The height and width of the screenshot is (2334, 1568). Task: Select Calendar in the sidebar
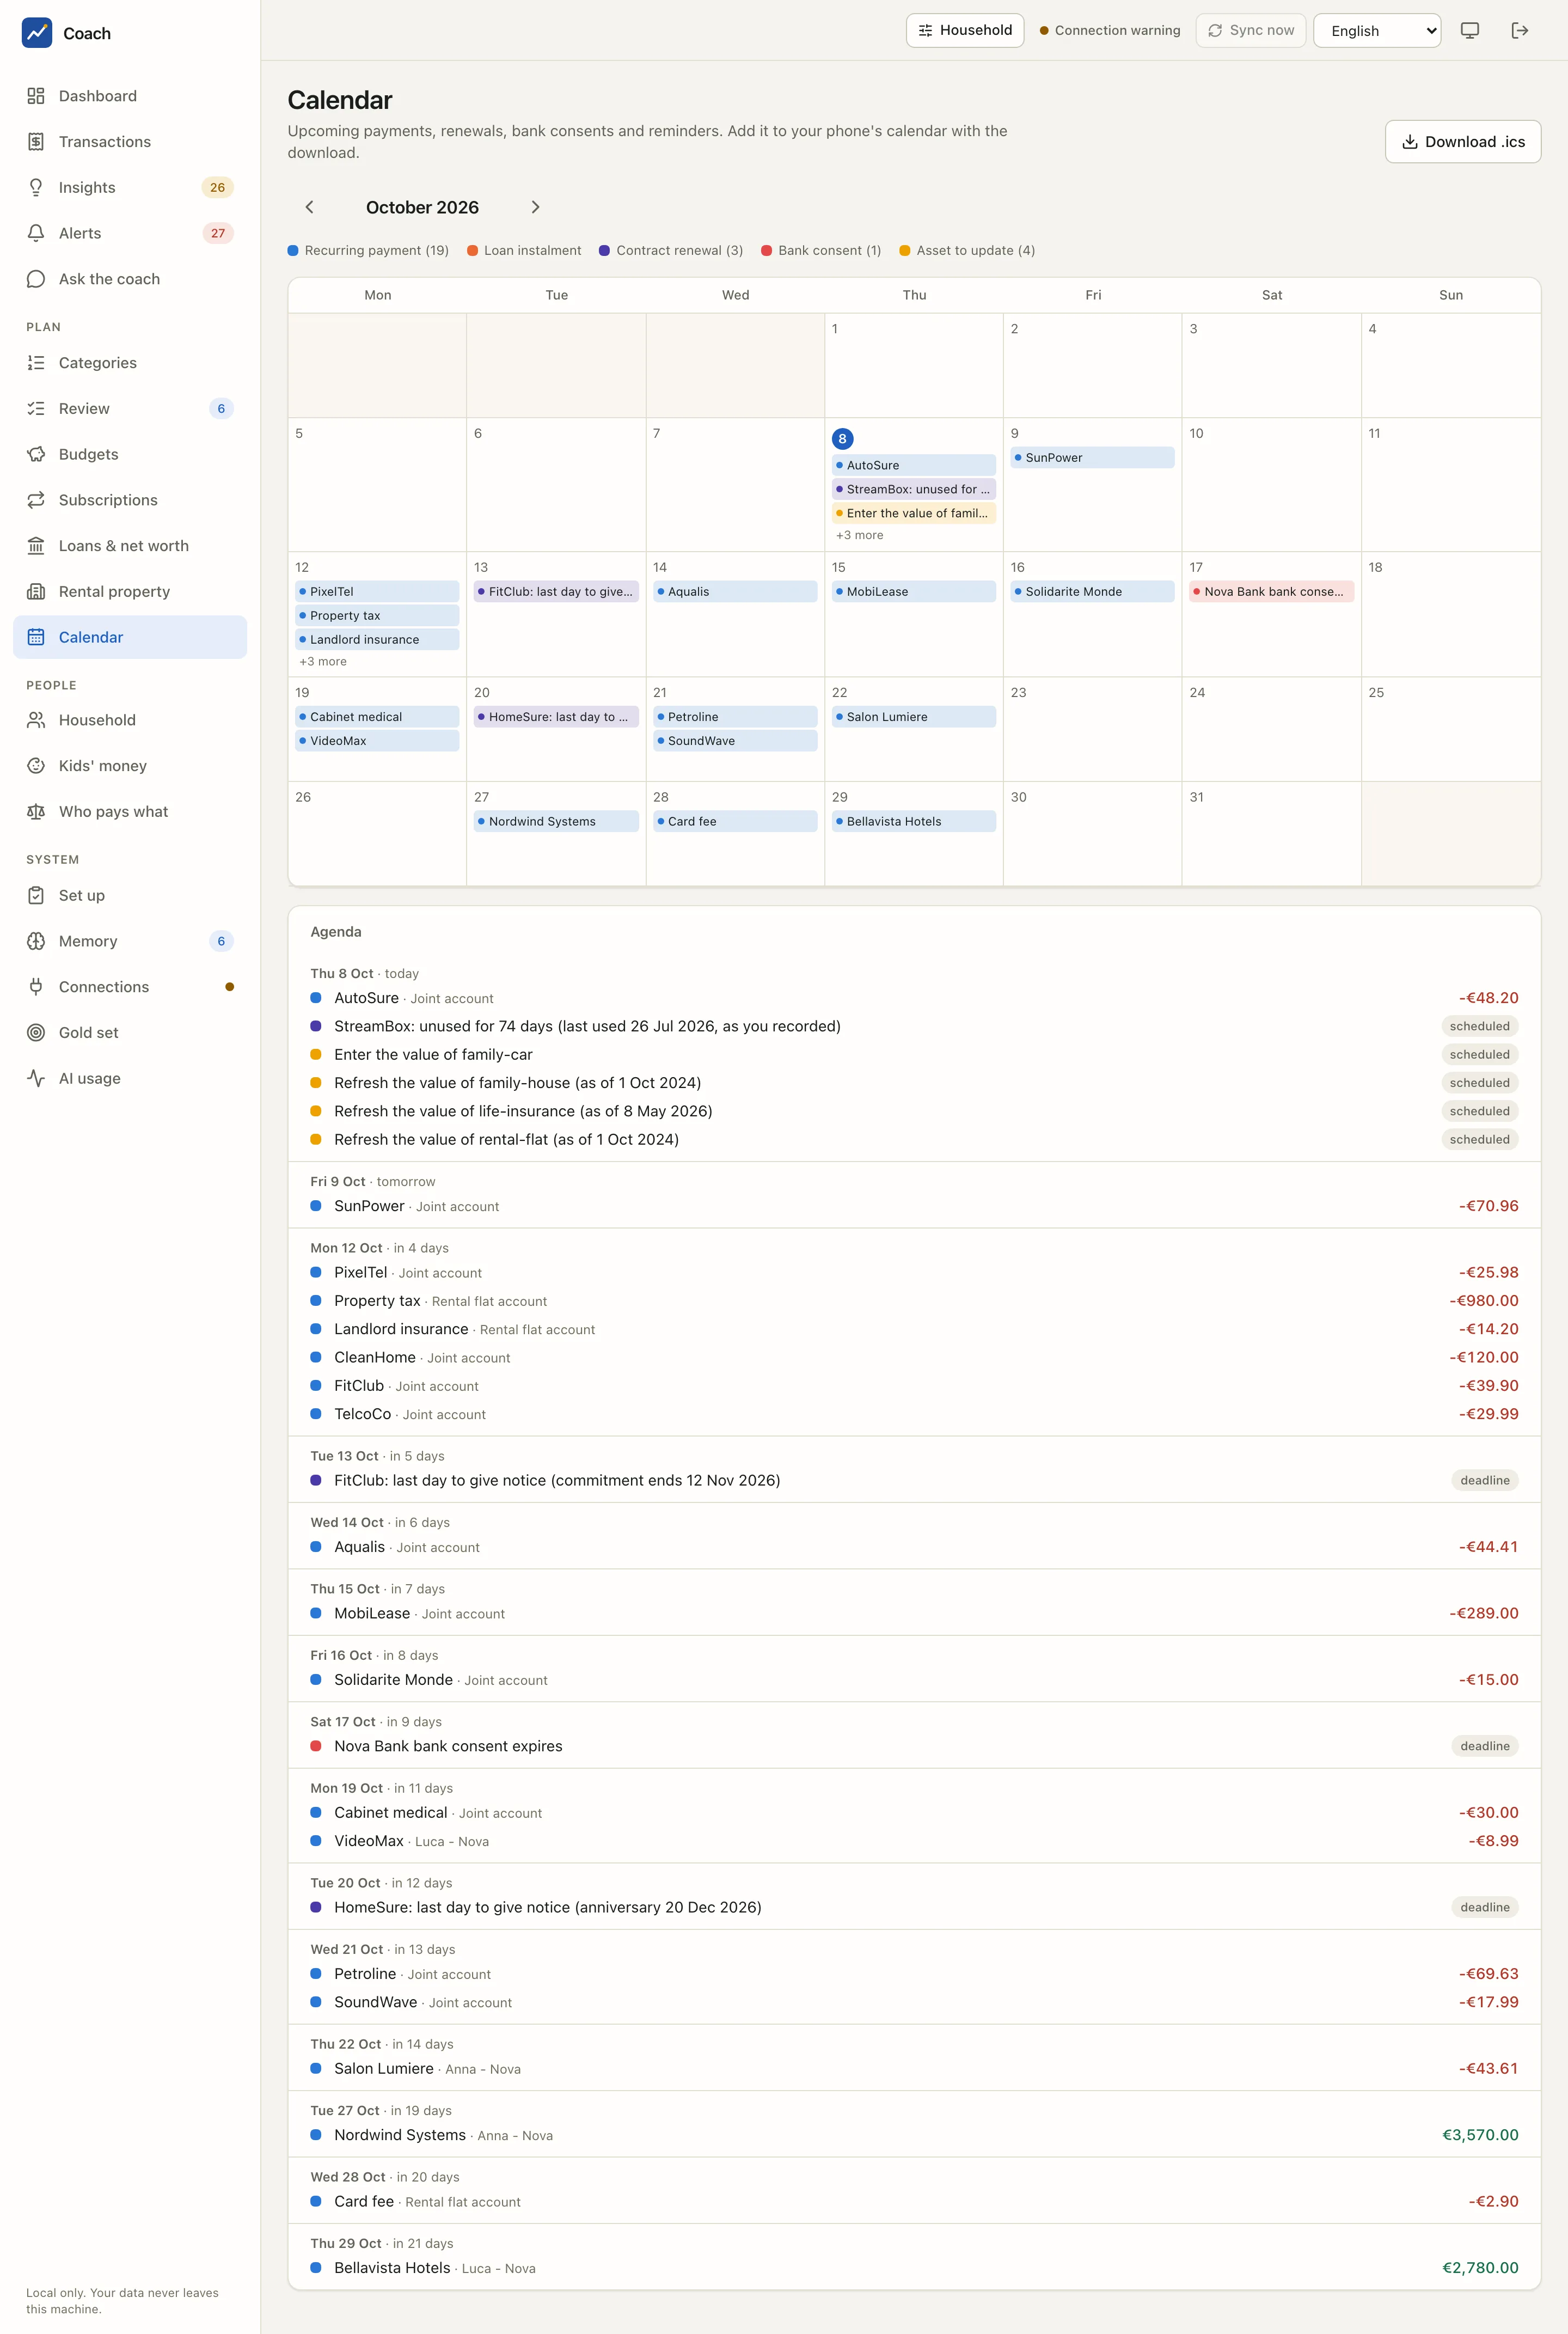tap(130, 638)
